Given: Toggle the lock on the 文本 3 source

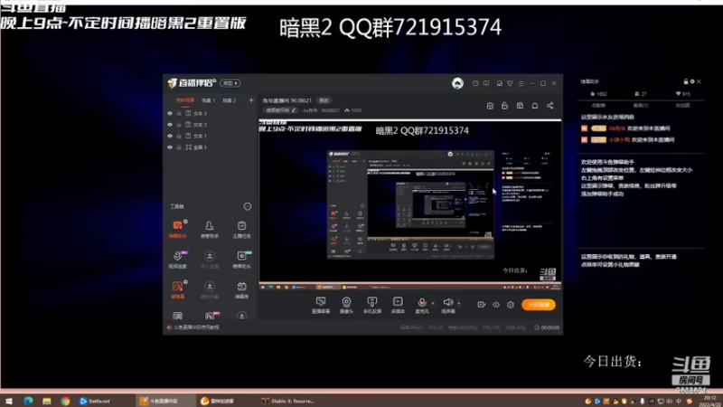Looking at the screenshot, I should [x=179, y=113].
